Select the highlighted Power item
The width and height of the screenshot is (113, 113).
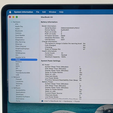coord(24,59)
